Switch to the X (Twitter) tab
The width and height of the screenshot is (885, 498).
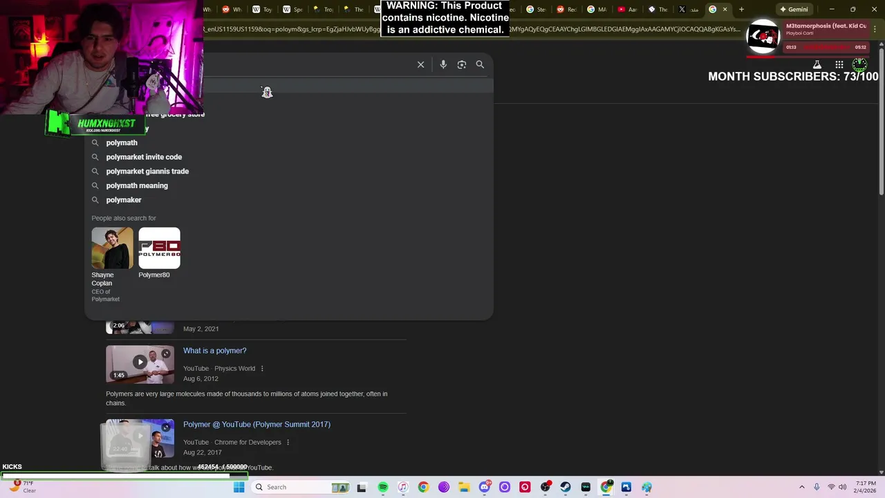coord(687,9)
